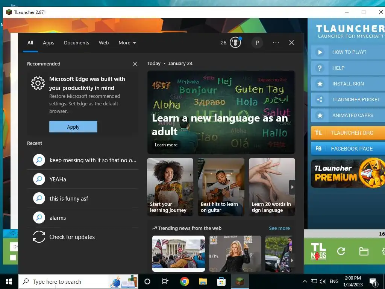Select the All search tab
This screenshot has height=289, width=385.
30,43
